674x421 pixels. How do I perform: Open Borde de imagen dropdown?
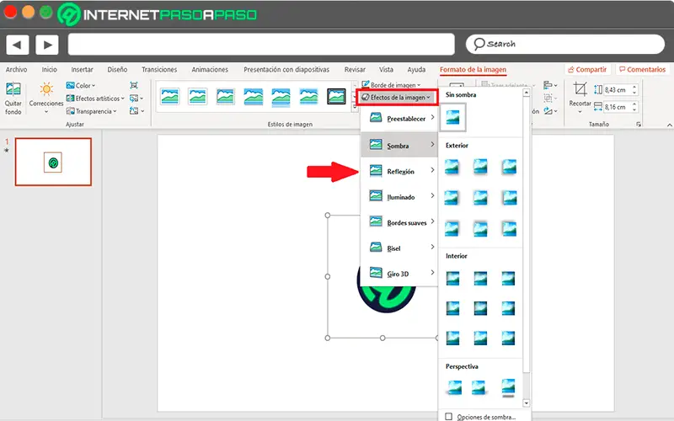click(x=391, y=85)
